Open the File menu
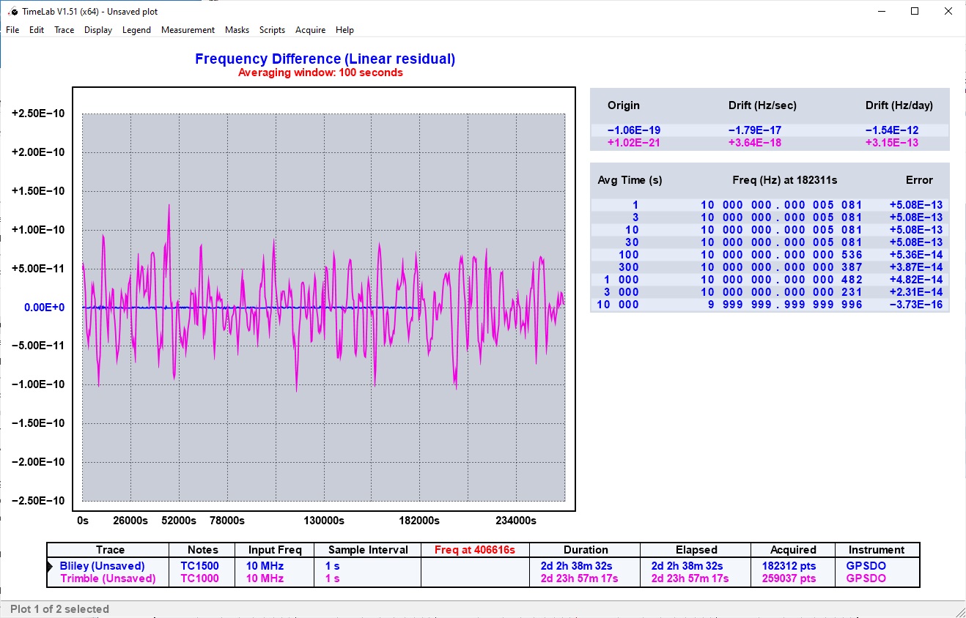The image size is (966, 618). (x=12, y=30)
